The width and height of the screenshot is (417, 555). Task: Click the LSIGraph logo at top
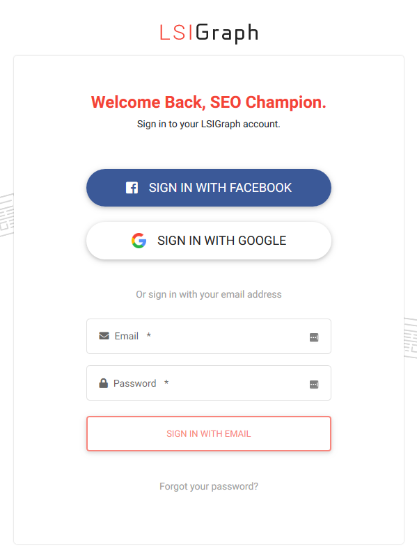click(209, 33)
